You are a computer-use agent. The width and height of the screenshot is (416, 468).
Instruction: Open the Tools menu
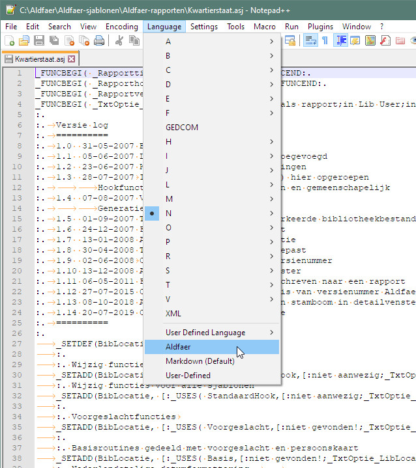[235, 27]
